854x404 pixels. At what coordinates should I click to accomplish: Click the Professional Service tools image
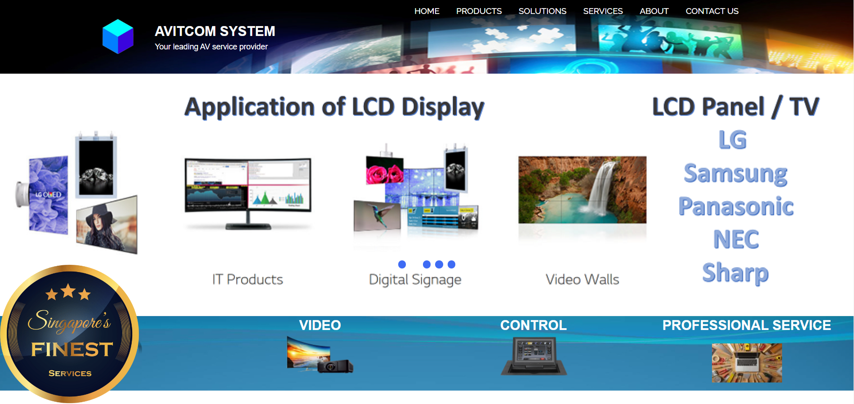click(x=747, y=363)
